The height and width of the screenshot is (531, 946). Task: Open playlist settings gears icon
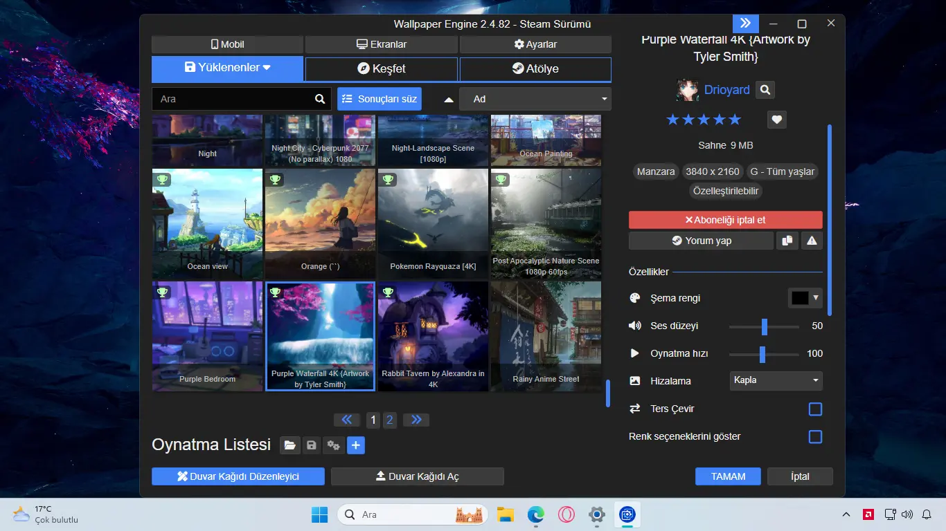pos(333,445)
